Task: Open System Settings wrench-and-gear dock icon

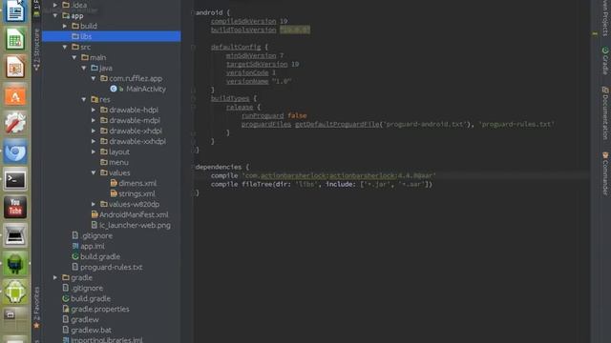Action: click(15, 123)
